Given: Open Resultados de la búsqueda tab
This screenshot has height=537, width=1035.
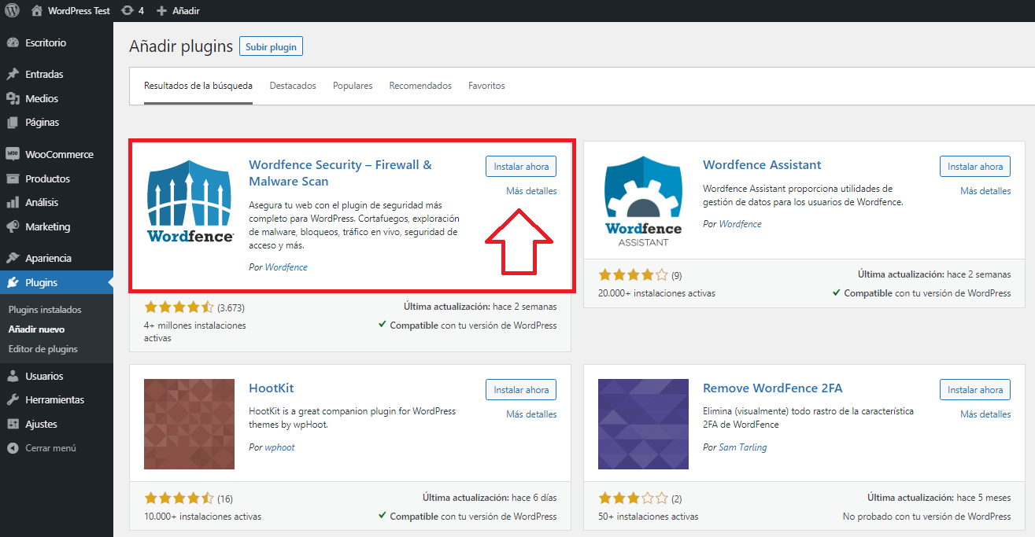Looking at the screenshot, I should (198, 86).
